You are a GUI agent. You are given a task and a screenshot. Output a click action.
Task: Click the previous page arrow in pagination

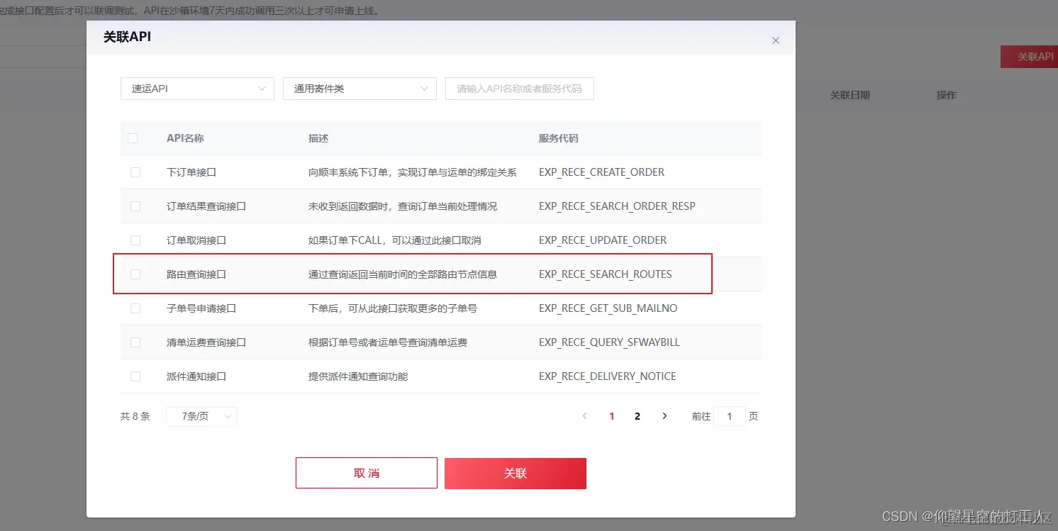pos(584,416)
